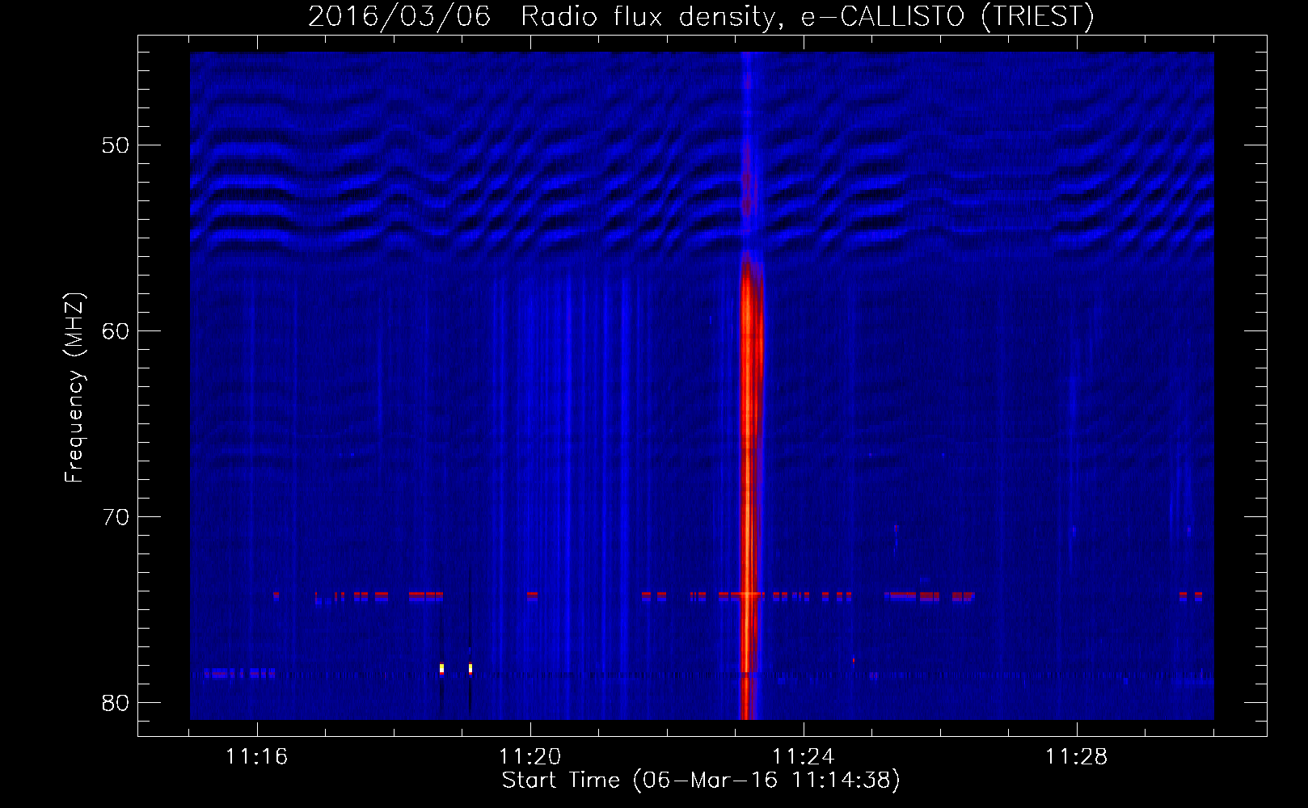This screenshot has height=808, width=1308.
Task: Click the 'Frequency (MHZ)' y-axis label
Action: pos(74,388)
